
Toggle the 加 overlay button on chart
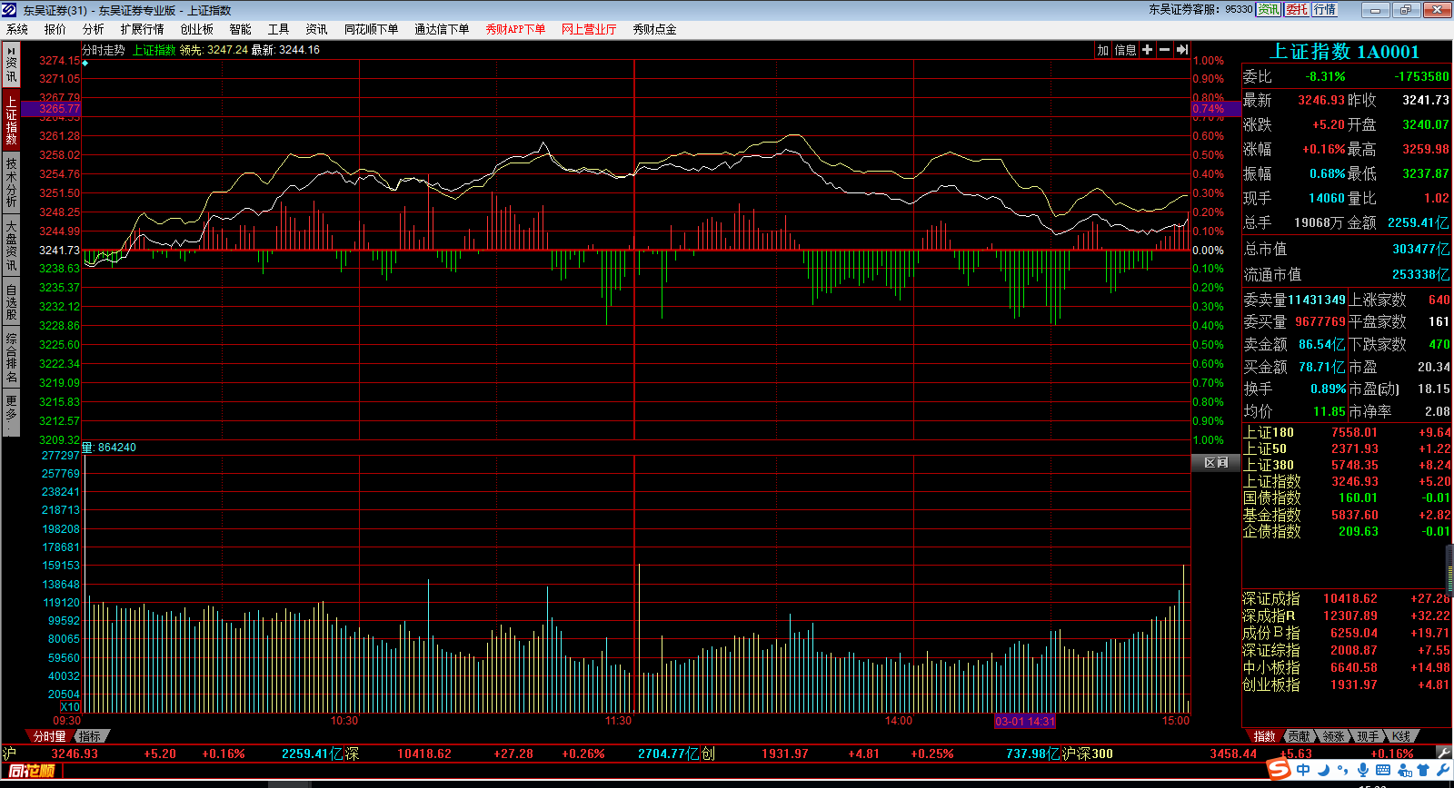(x=1103, y=50)
